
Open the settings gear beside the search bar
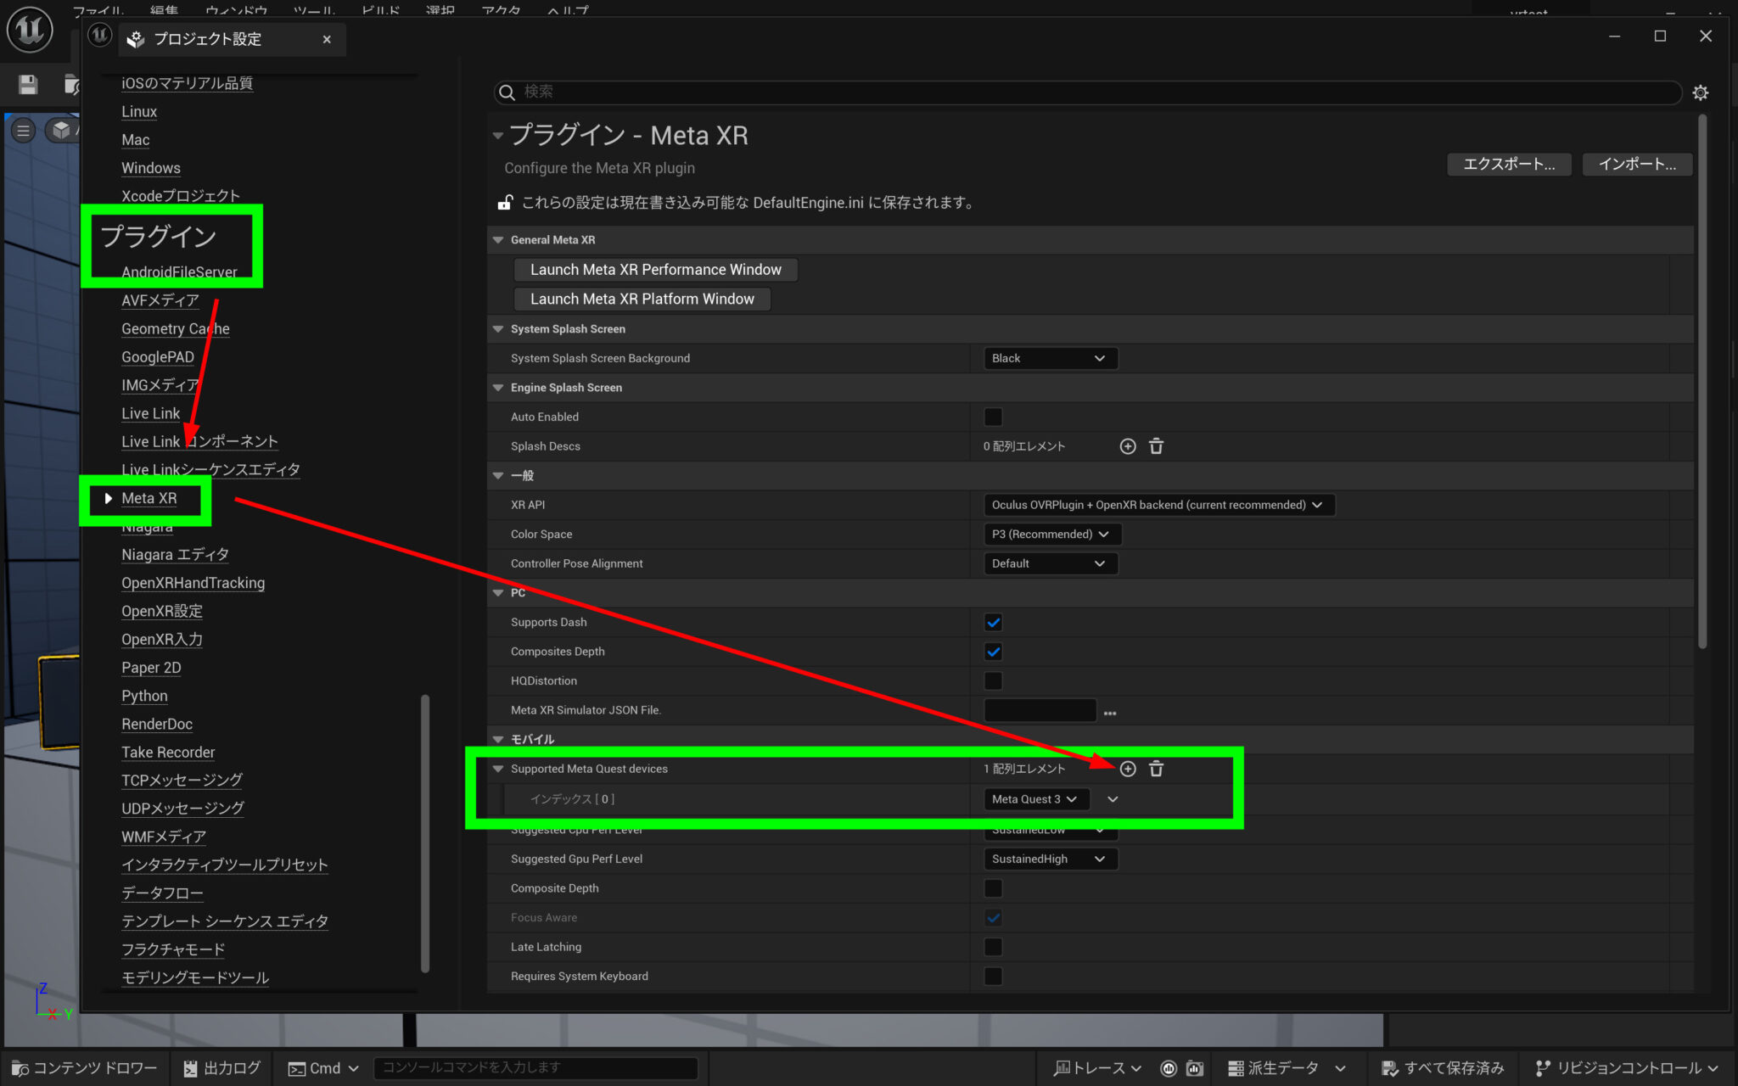pyautogui.click(x=1701, y=92)
